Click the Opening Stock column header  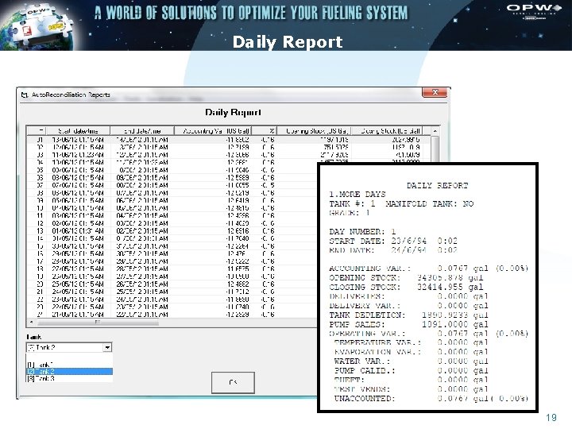click(x=314, y=130)
